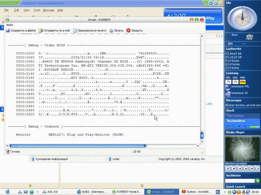
Task: Click the Monitor MED1227 line in the report
Action: click(70, 135)
